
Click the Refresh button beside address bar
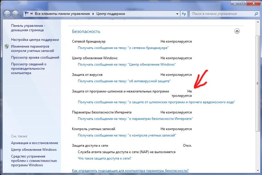pos(184,14)
